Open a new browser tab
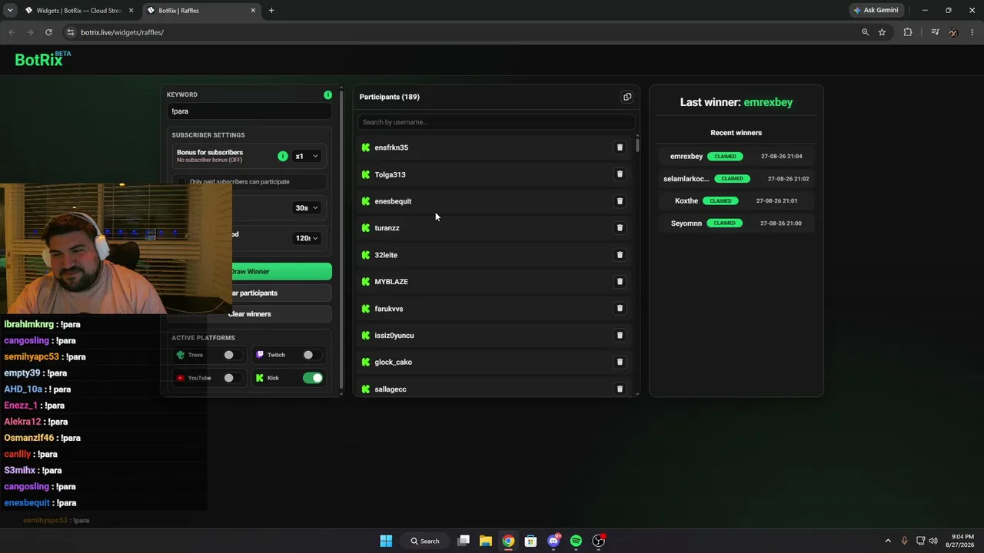 271,11
